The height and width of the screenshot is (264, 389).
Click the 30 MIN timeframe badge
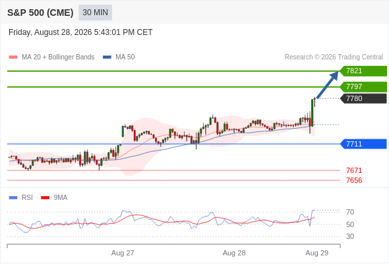click(95, 13)
